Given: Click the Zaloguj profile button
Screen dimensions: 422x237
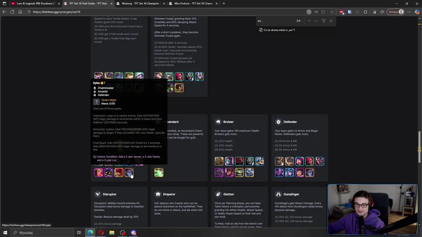Looking at the screenshot, I should click(396, 12).
